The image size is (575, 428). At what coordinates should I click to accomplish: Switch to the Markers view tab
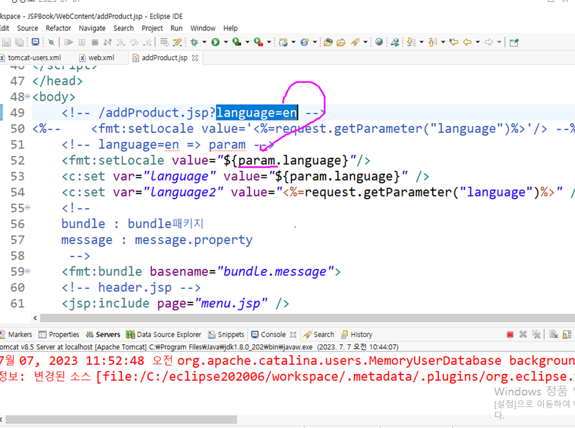[x=16, y=335]
